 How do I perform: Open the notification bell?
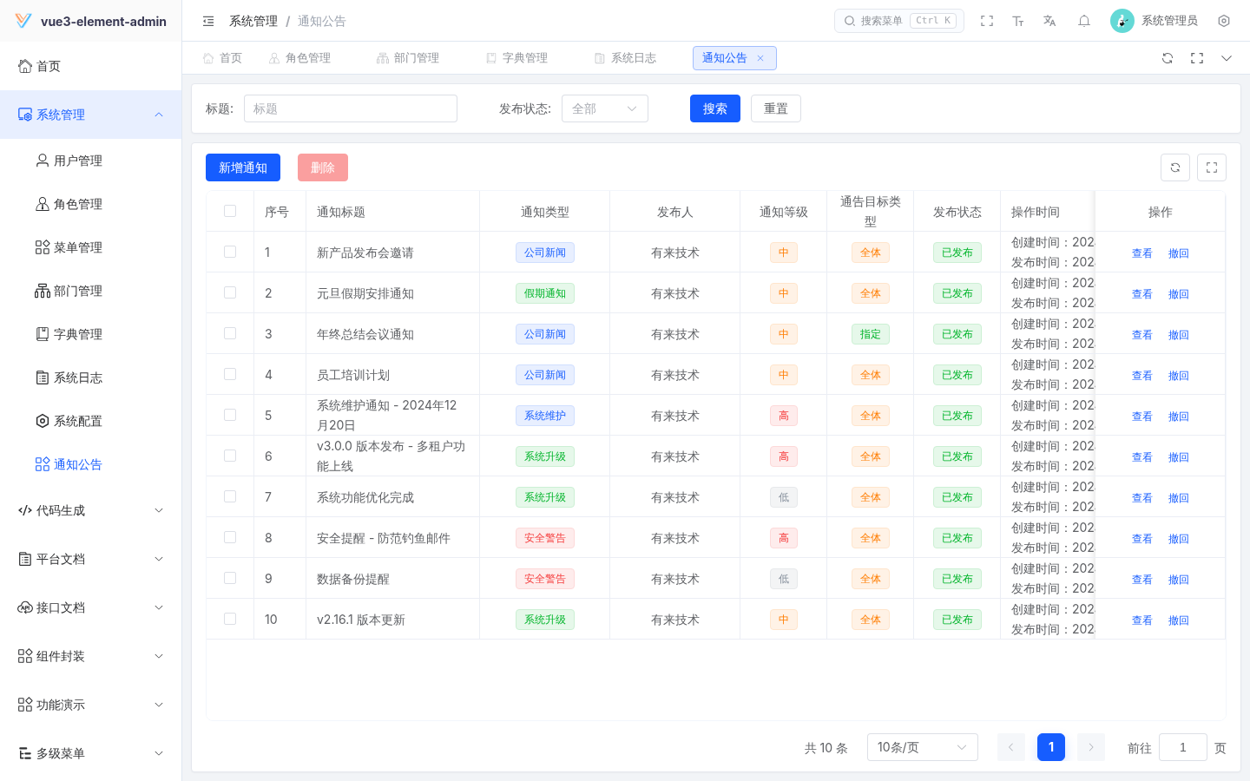(x=1084, y=21)
